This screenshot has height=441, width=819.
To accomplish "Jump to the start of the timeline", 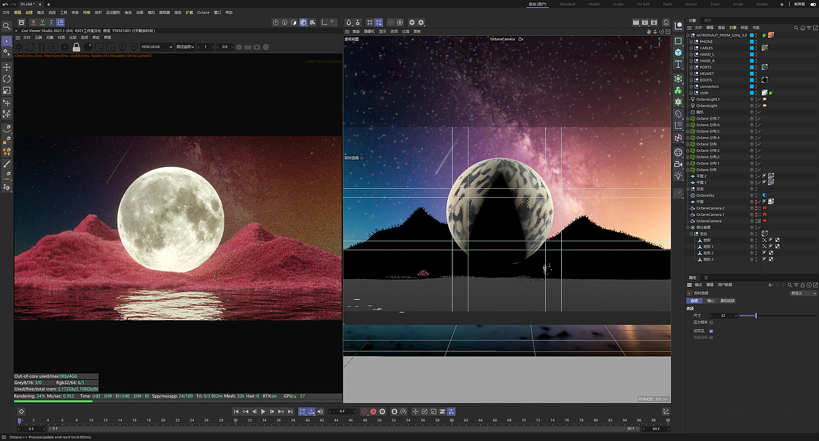I will pos(236,412).
